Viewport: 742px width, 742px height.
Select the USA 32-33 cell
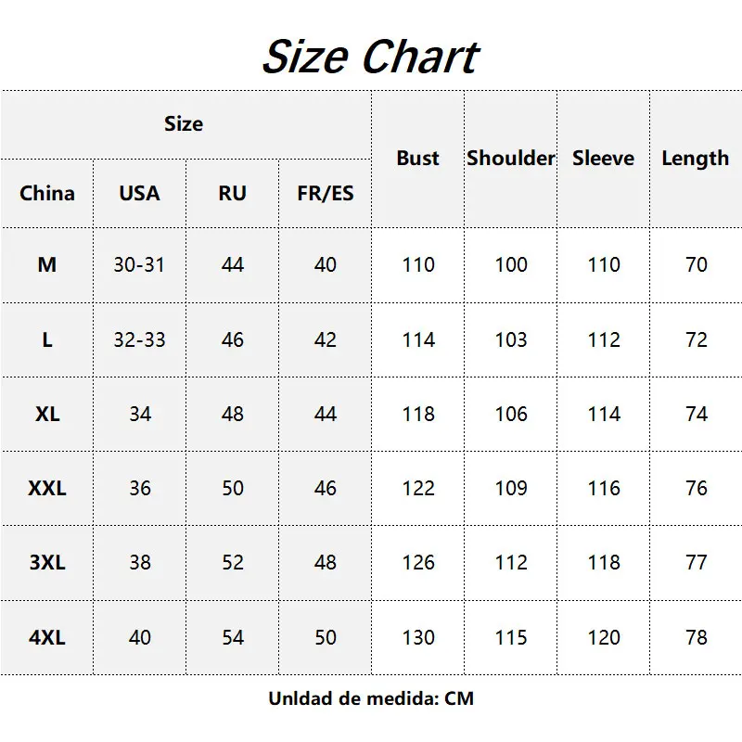click(140, 339)
